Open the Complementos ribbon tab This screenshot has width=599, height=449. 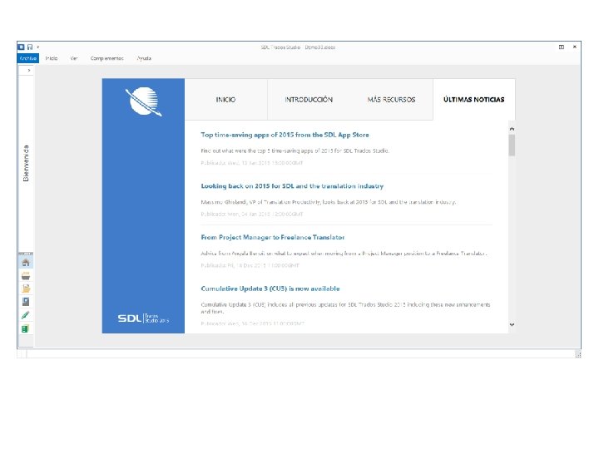click(x=107, y=58)
